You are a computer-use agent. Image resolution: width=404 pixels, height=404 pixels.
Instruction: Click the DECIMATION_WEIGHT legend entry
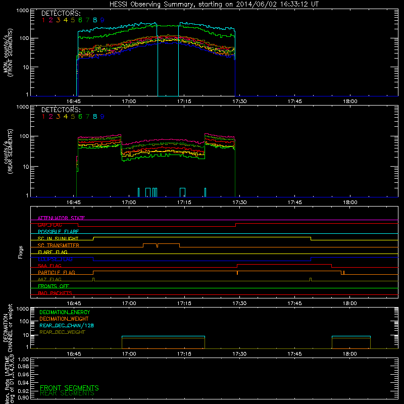pos(64,319)
